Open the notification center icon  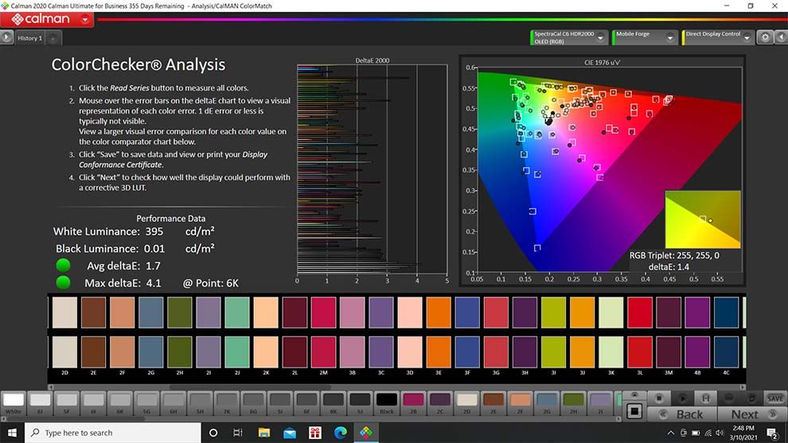click(772, 433)
